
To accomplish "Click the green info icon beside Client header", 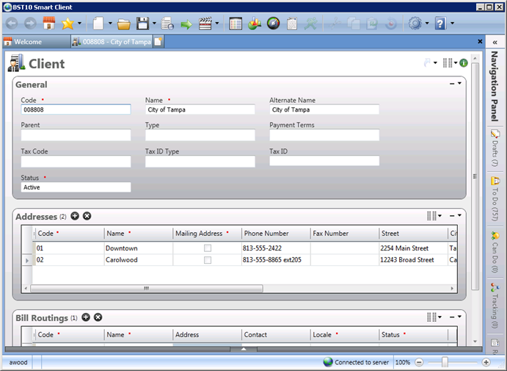I will point(464,63).
